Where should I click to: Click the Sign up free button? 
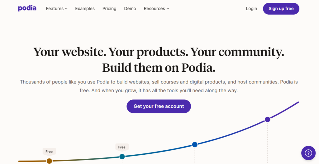(x=281, y=8)
